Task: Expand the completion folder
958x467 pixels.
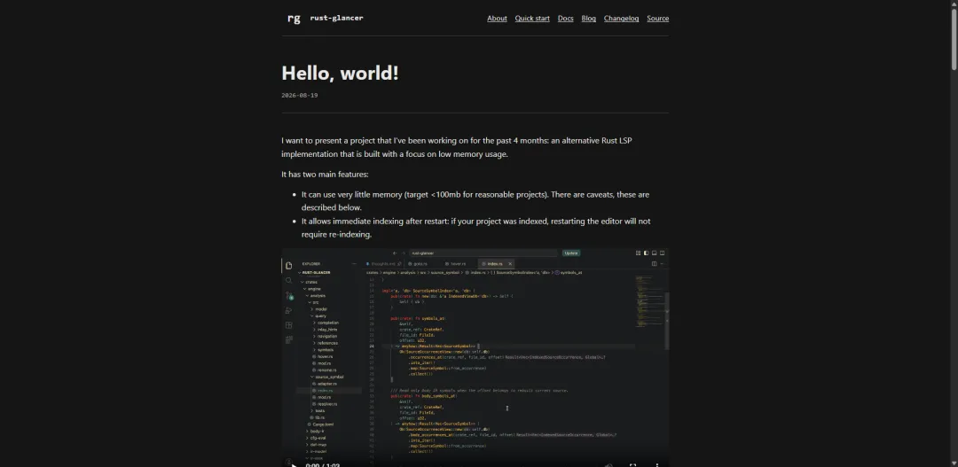Action: tap(327, 323)
